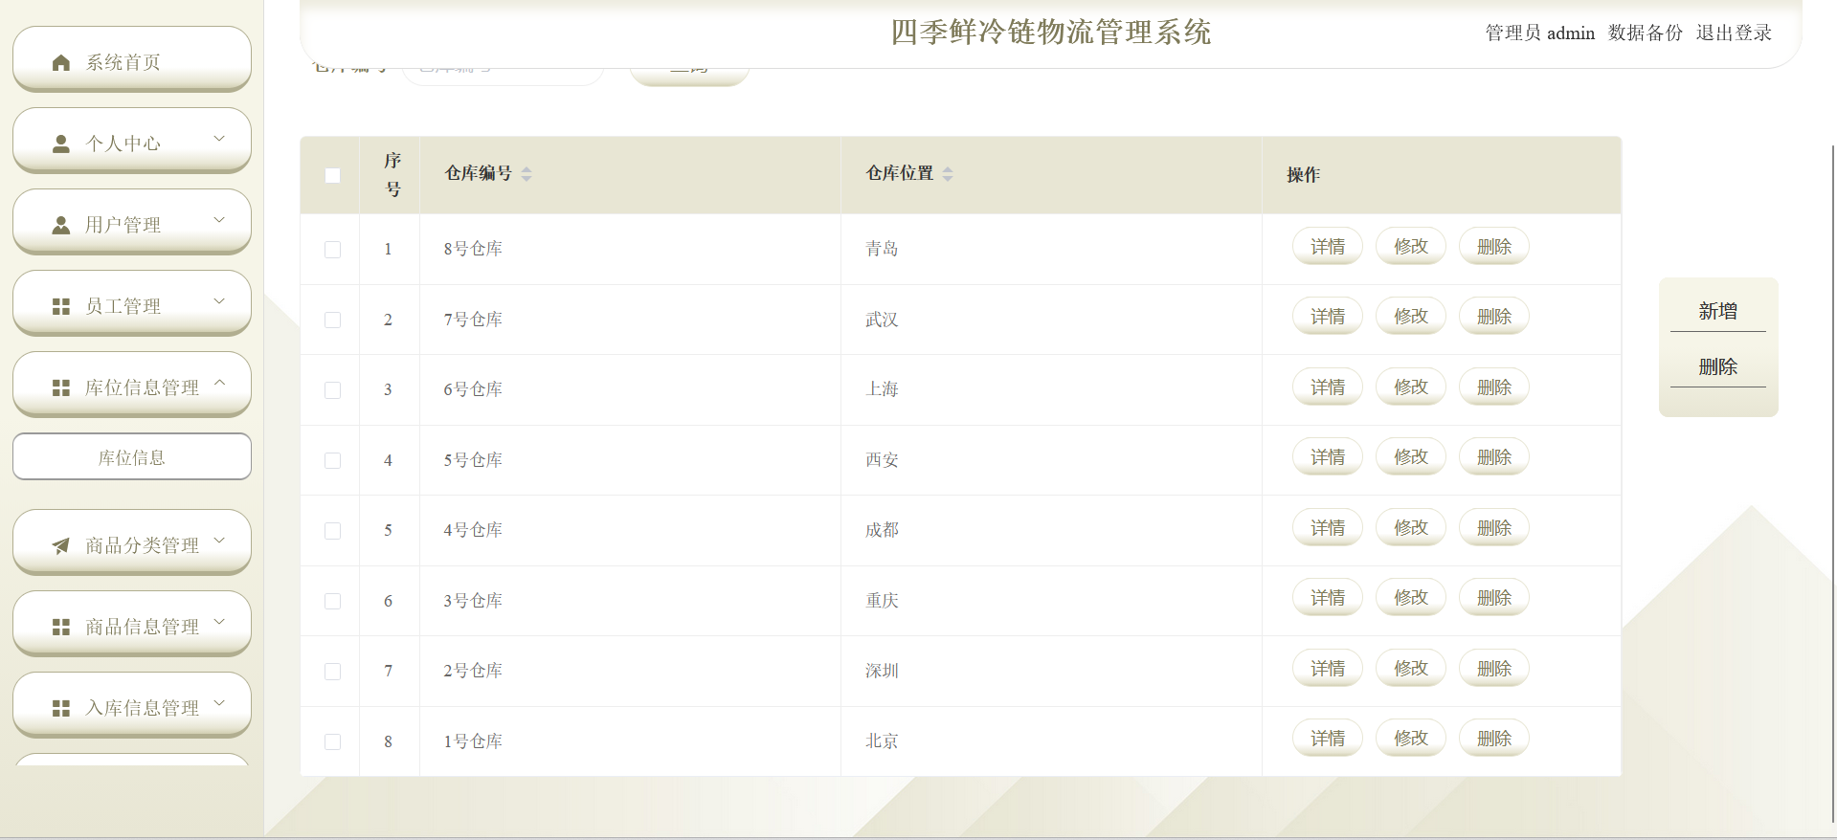Click 退出登录 link at top right

[1733, 33]
